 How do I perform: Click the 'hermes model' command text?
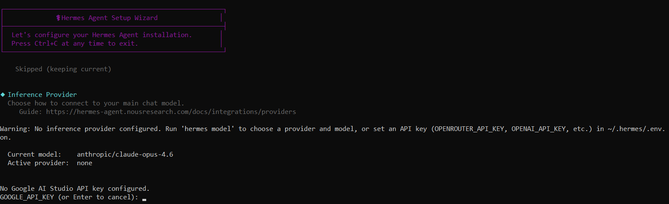click(x=204, y=129)
